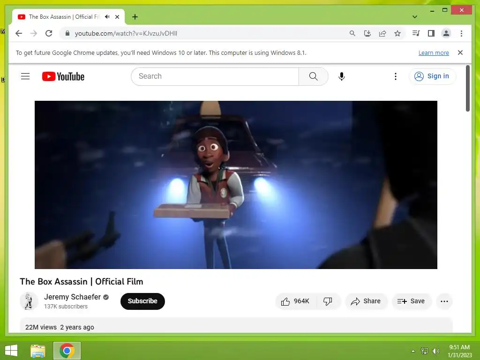Viewport: 480px width, 360px height.
Task: Search with voice microphone icon
Action: click(x=342, y=76)
